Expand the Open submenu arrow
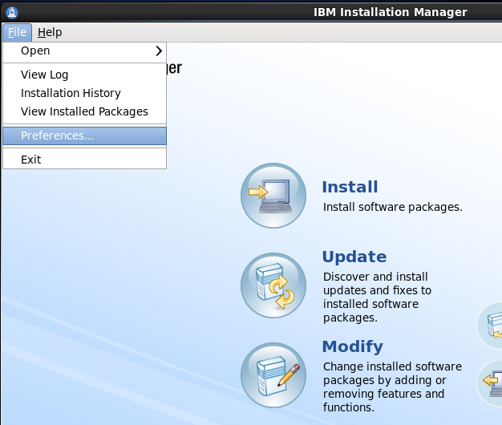Image resolution: width=502 pixels, height=425 pixels. [159, 51]
